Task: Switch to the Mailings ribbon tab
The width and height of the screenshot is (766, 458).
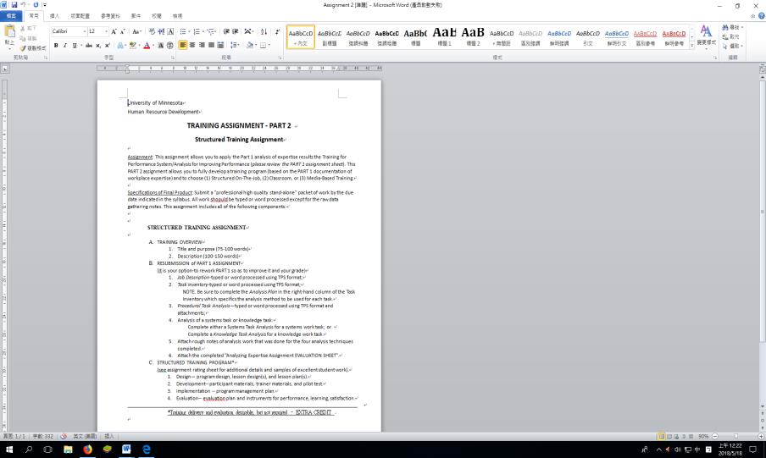Action: (x=136, y=16)
